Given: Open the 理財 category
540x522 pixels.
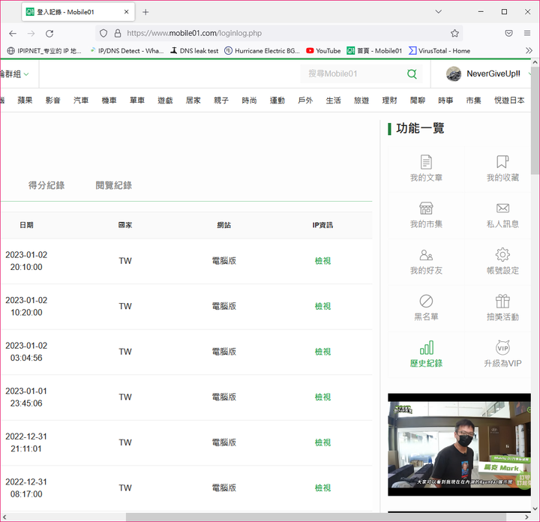Looking at the screenshot, I should coord(389,100).
